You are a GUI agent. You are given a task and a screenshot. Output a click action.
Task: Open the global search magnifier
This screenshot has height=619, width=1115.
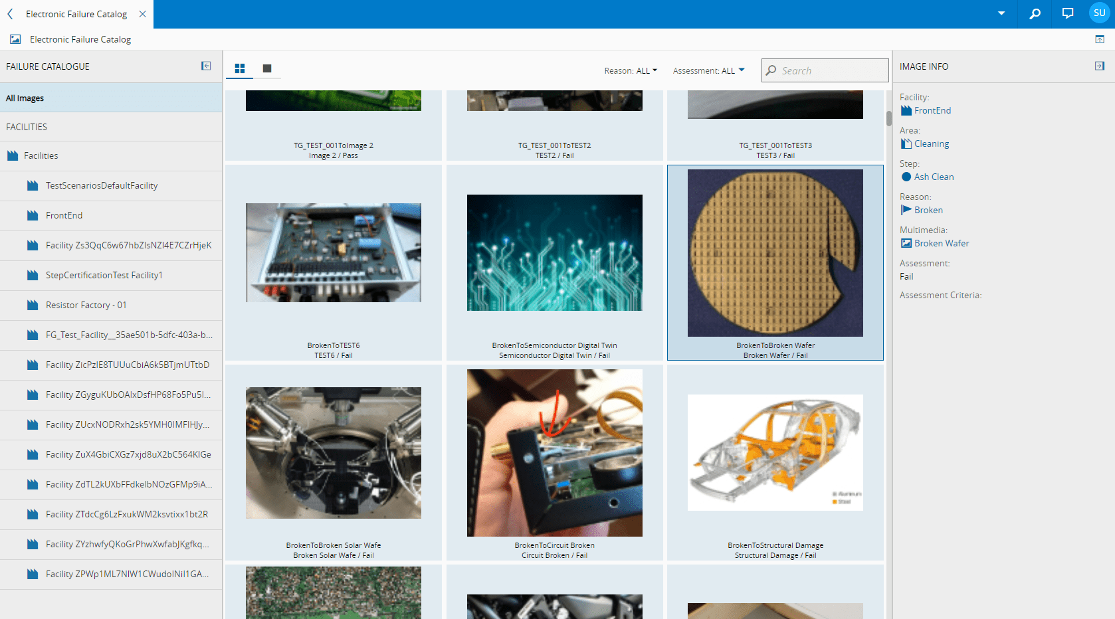[1035, 14]
